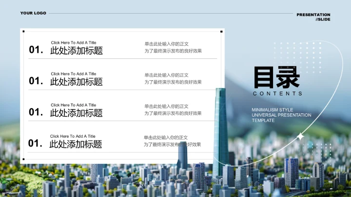The image size is (351, 197).
Task: Click the MINIMALISM STYLE UNIVERSAL PRESENTATION TEMPLATE text
Action: (x=281, y=115)
